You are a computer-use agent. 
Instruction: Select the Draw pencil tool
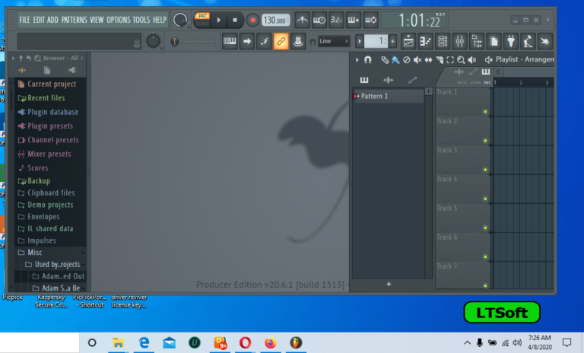coord(385,59)
